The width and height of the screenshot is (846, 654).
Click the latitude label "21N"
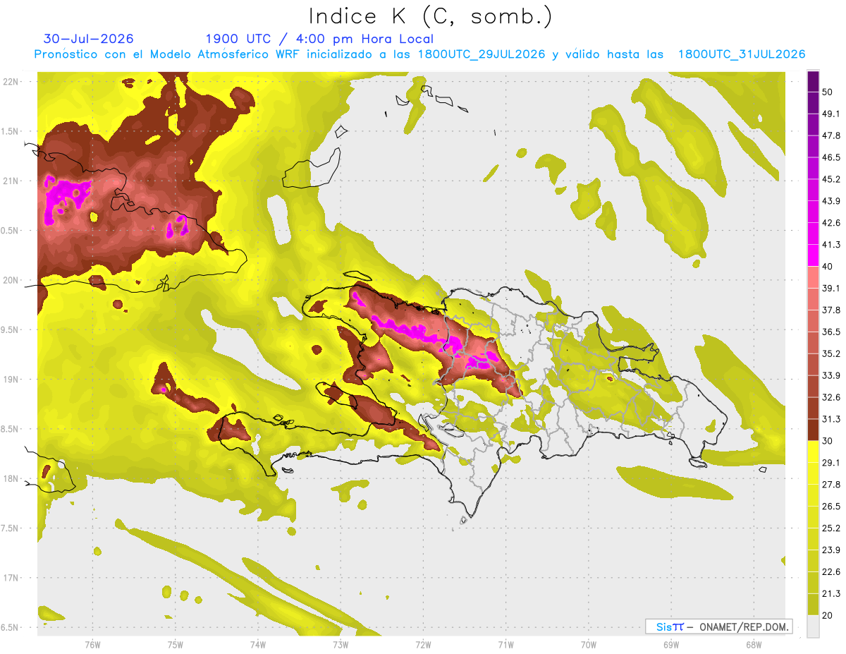click(x=11, y=181)
